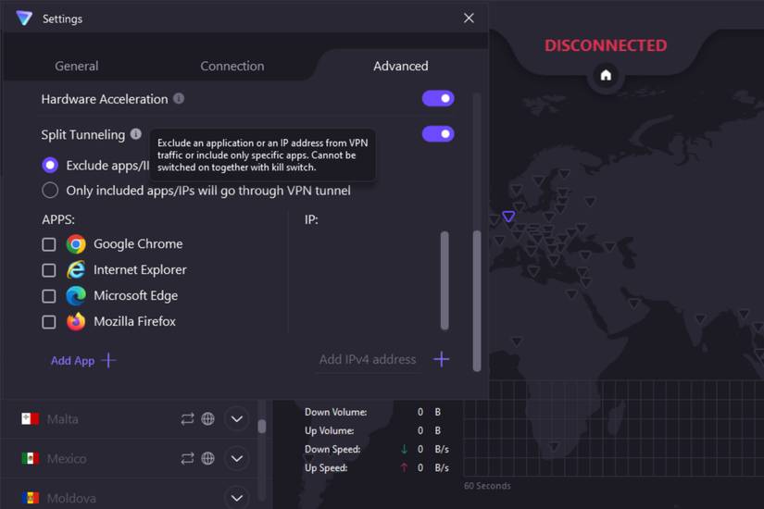Click the Google Chrome app icon
764x509 pixels.
click(x=76, y=244)
